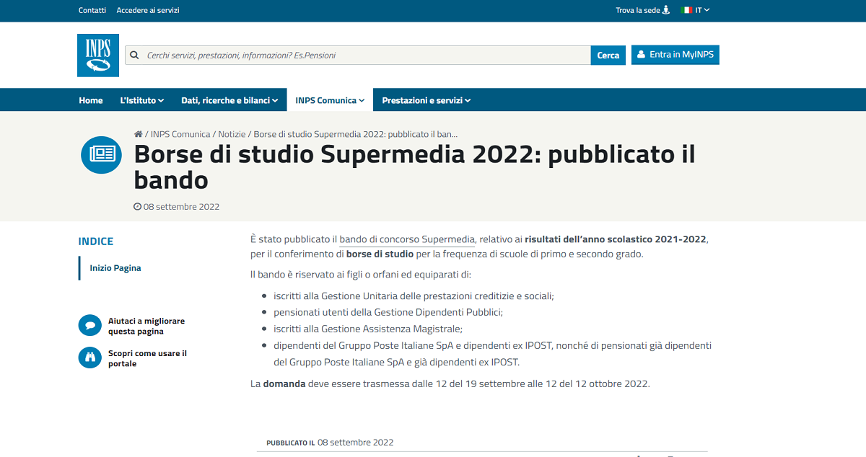
Task: Click the clock icon beside article date
Action: pos(138,207)
